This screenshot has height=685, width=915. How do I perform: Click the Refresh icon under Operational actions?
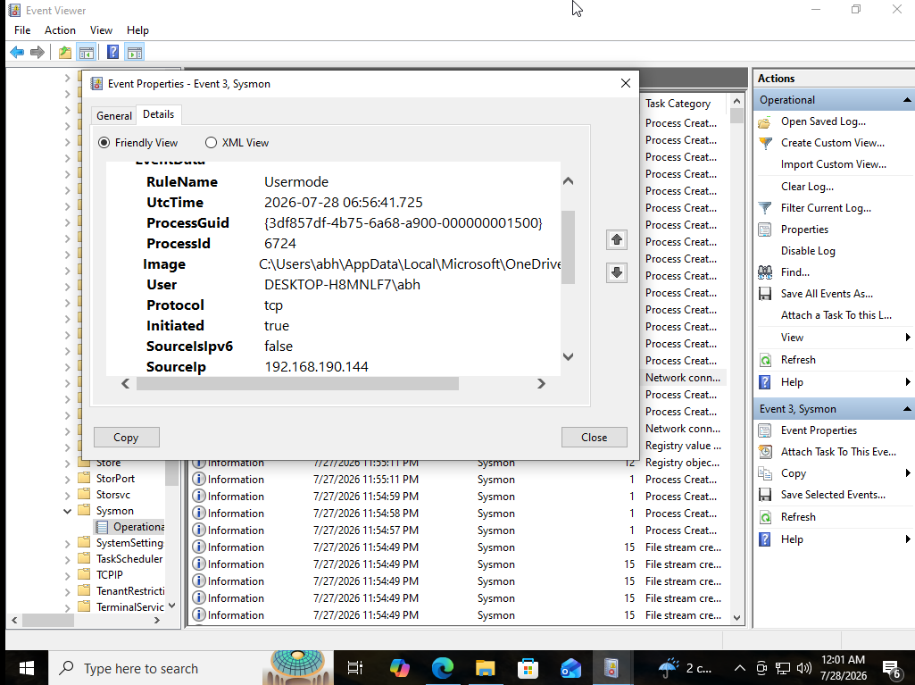click(764, 360)
